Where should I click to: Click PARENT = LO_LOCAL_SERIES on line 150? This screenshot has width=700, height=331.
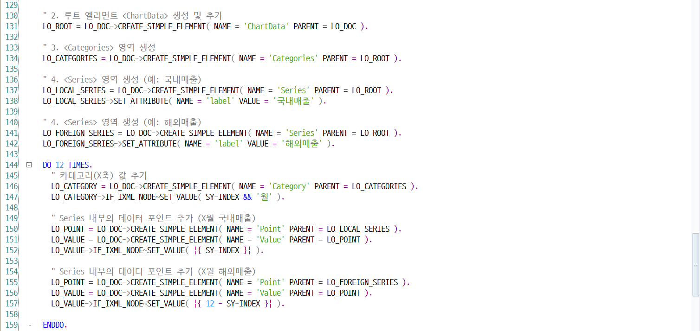(x=339, y=229)
